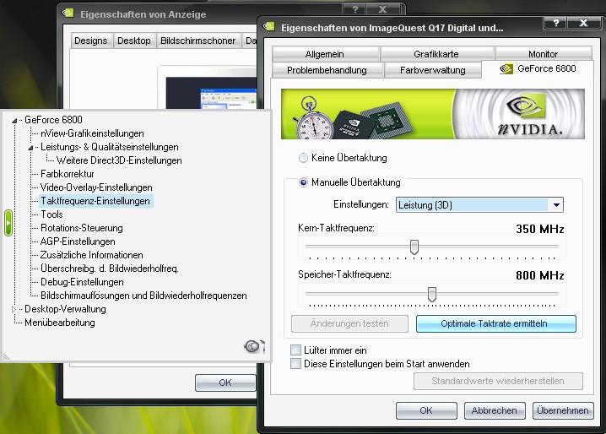This screenshot has height=434, width=606.
Task: Open Desktop tab in Anzeige window
Action: pos(133,41)
